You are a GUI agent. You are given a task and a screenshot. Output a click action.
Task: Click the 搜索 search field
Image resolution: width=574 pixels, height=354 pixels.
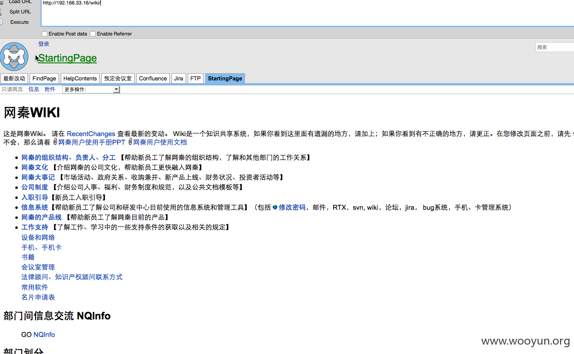click(555, 47)
